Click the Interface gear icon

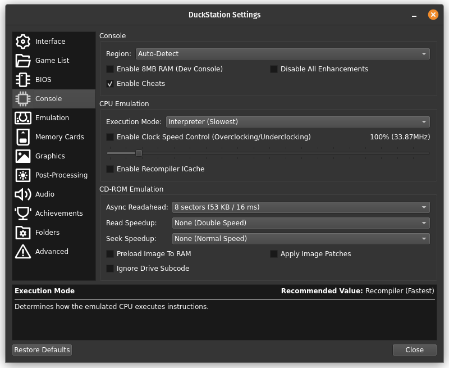(23, 41)
